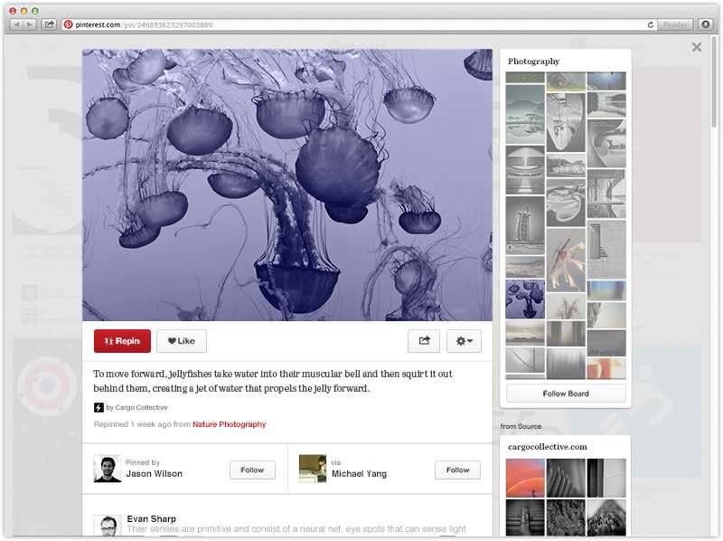Image resolution: width=723 pixels, height=541 pixels.
Task: Click the pinterest.com address bar field
Action: 361,24
